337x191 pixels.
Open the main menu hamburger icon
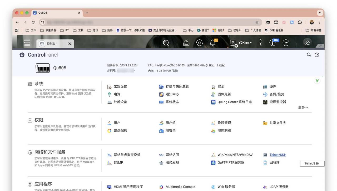[27, 43]
